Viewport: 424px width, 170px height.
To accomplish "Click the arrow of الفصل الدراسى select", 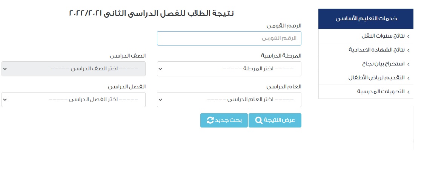I will pyautogui.click(x=5, y=100).
